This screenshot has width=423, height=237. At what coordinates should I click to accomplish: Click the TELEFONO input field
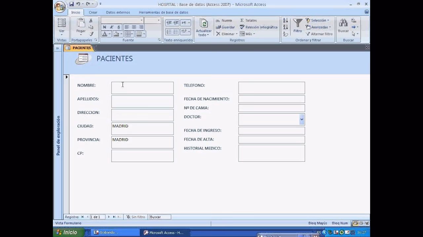click(x=272, y=88)
